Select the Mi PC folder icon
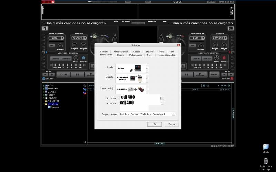The image size is (276, 172). point(46,85)
